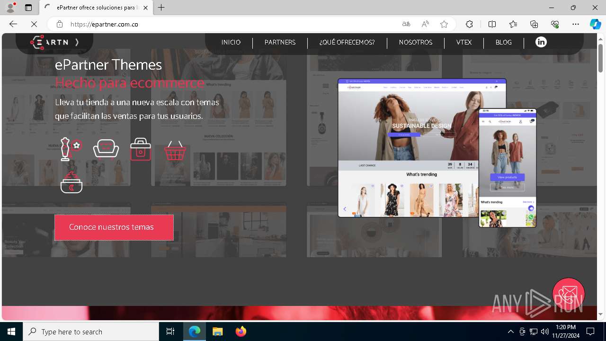View site information lock icon

point(60,24)
